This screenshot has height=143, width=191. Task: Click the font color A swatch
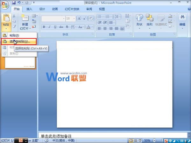(88, 27)
